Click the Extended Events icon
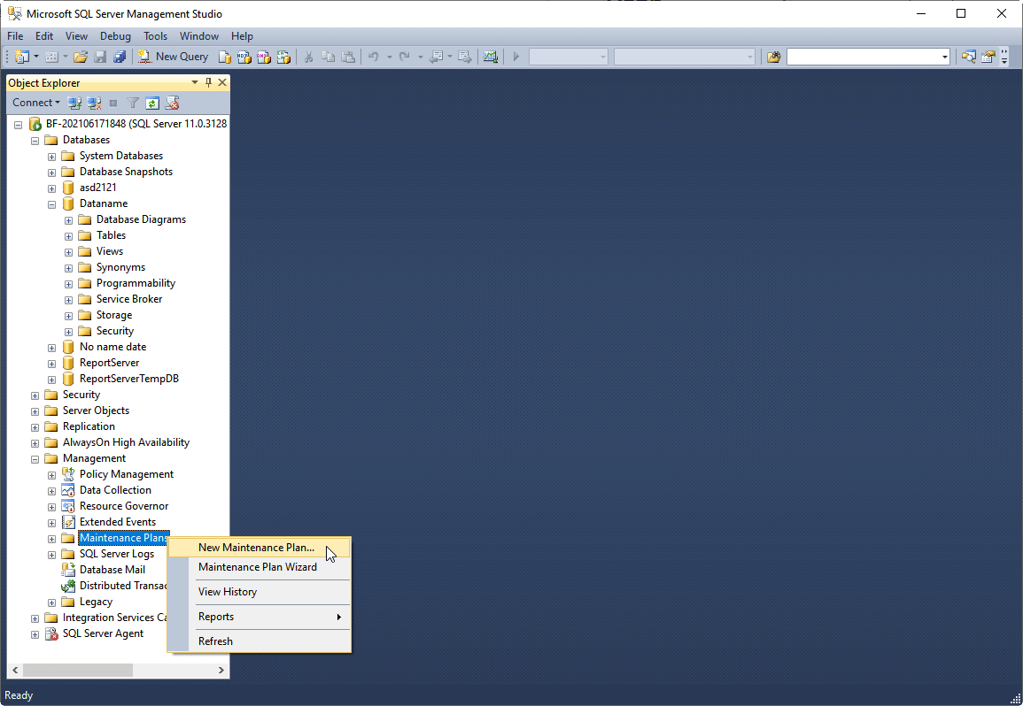This screenshot has height=706, width=1023. (68, 522)
